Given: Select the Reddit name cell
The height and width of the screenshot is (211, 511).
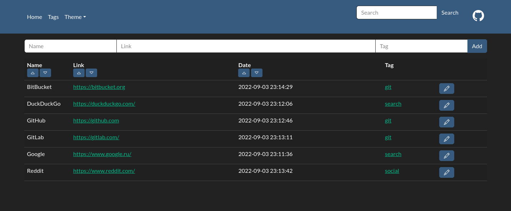Looking at the screenshot, I should point(35,171).
